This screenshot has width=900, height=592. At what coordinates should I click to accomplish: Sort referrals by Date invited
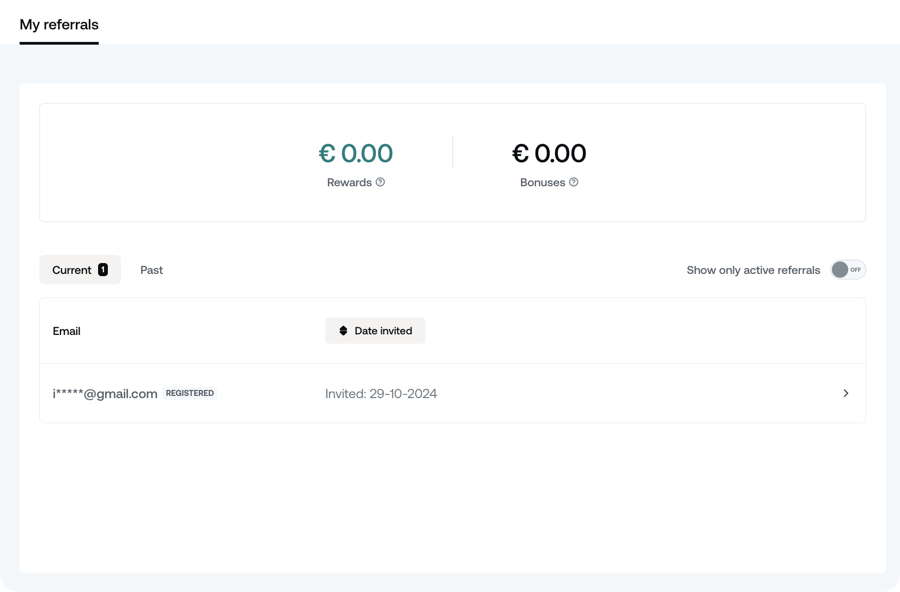[375, 331]
